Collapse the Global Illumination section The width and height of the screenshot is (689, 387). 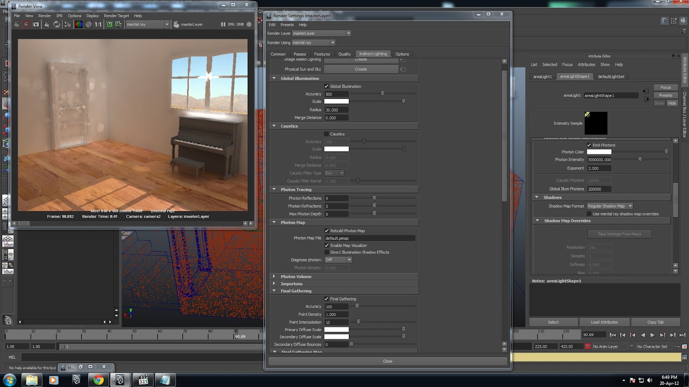tap(274, 78)
